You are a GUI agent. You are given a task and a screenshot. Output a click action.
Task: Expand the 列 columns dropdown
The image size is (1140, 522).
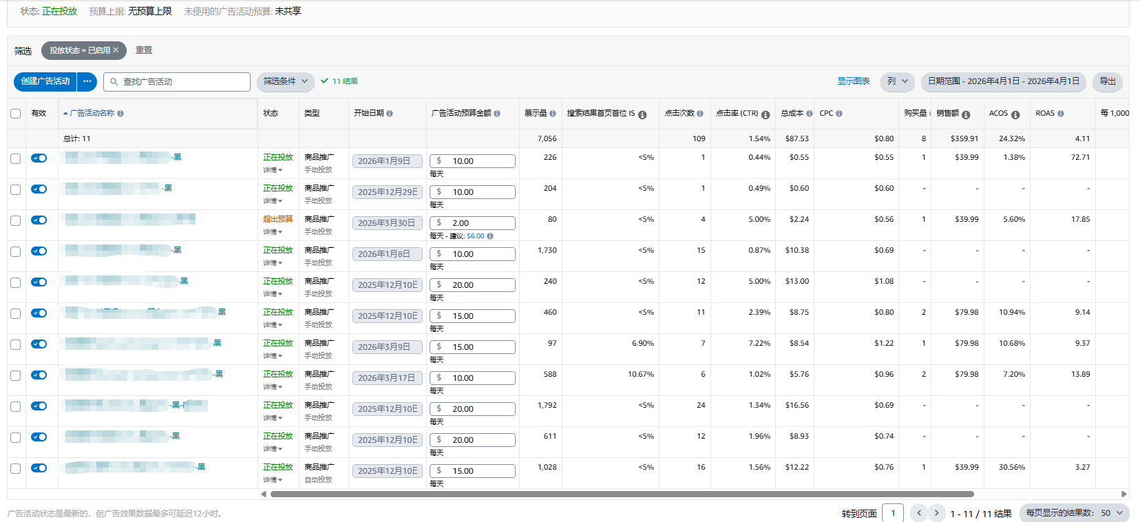tap(897, 81)
